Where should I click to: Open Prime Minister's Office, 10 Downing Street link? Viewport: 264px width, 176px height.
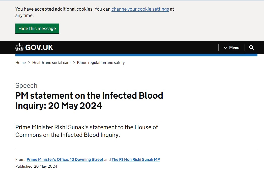pos(65,160)
